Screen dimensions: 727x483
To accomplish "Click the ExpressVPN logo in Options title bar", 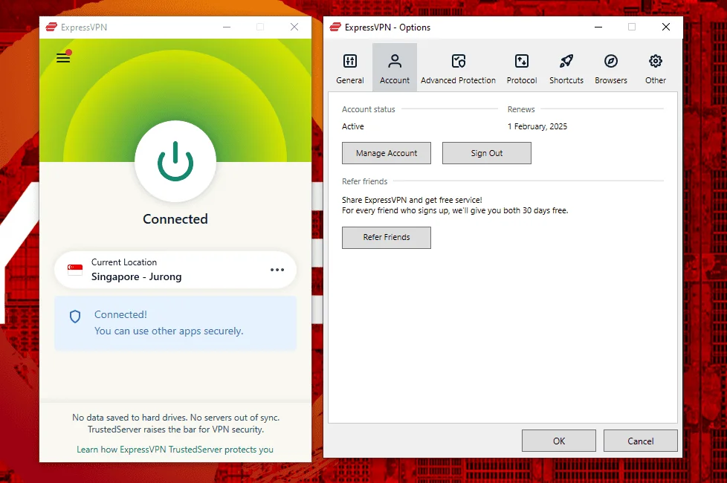I will click(335, 27).
